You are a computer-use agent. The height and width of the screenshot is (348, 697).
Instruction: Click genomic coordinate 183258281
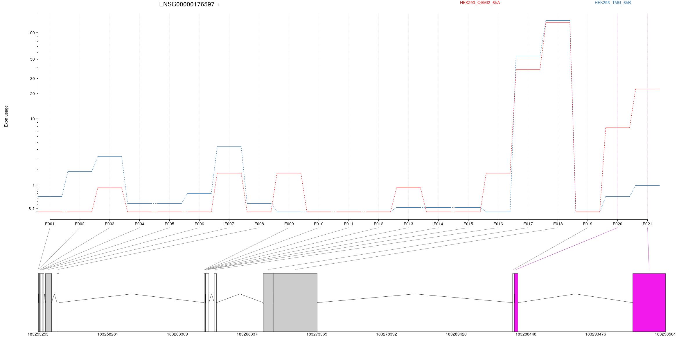click(108, 334)
